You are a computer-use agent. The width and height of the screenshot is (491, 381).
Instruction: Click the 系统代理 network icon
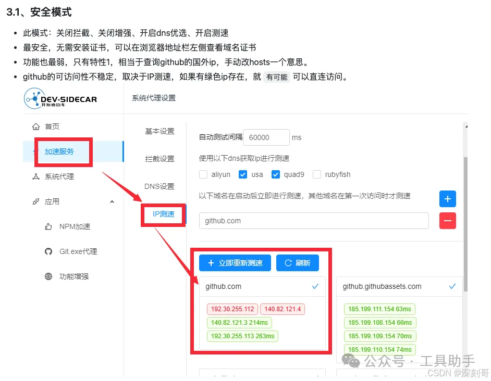pos(36,177)
